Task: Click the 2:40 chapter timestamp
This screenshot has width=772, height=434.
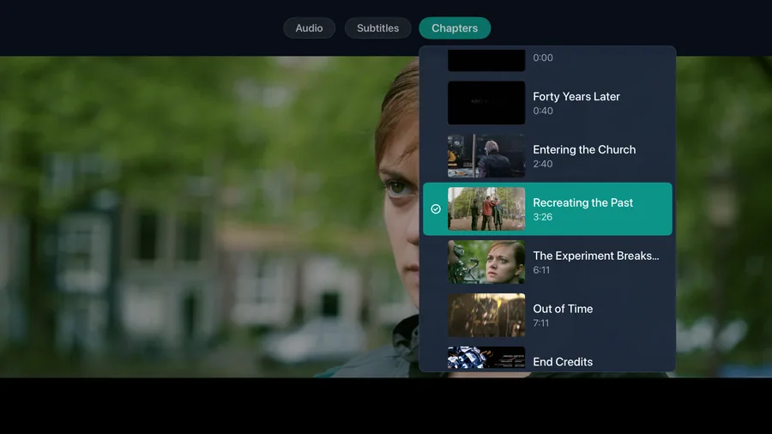Action: [543, 164]
